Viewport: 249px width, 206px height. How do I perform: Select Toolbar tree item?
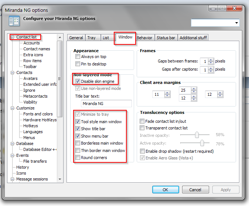click(x=30, y=67)
